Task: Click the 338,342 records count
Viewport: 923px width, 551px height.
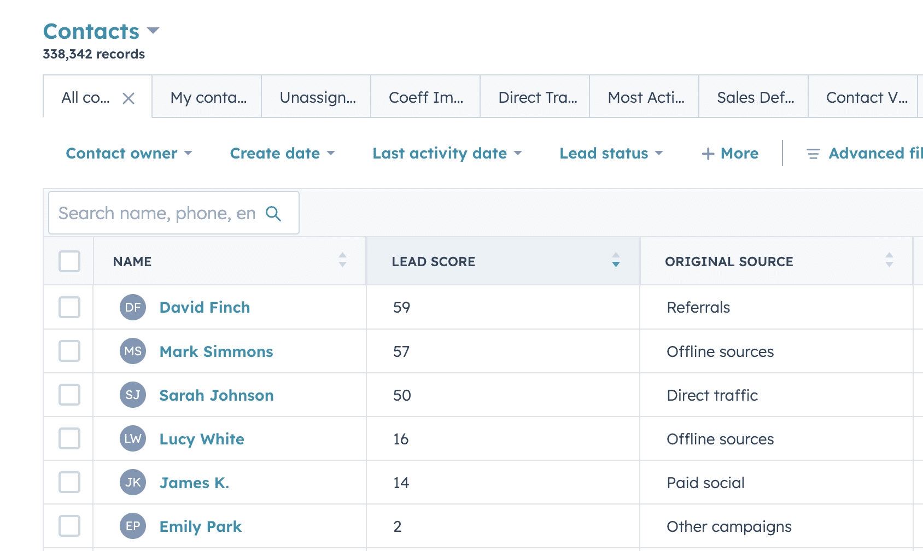Action: [x=94, y=54]
